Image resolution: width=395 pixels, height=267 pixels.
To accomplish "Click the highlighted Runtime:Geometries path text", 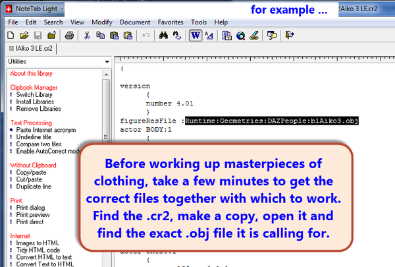I will (x=271, y=121).
